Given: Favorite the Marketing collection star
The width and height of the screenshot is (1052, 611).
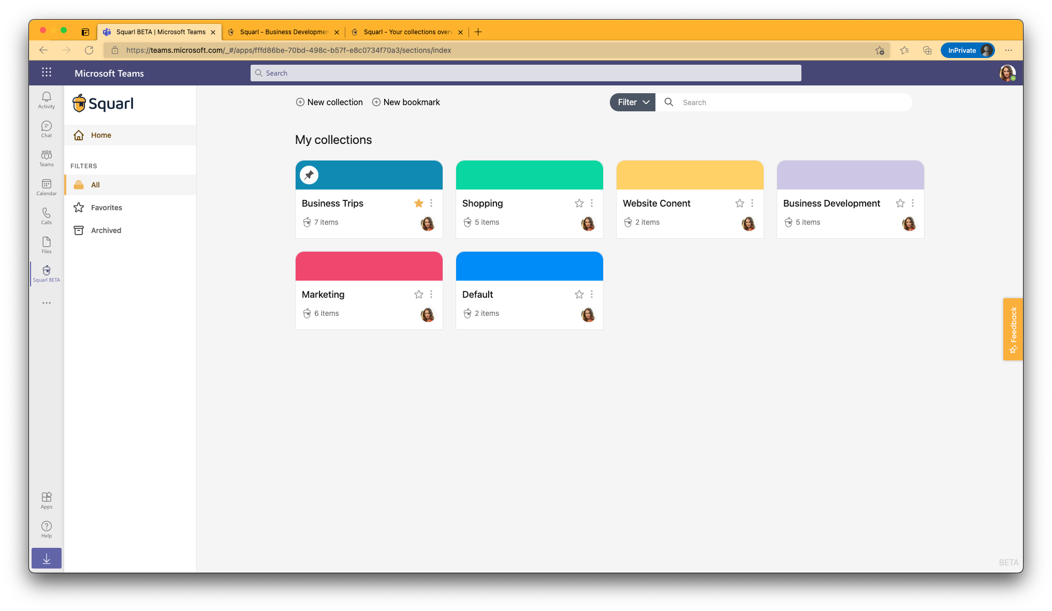Looking at the screenshot, I should (x=419, y=295).
